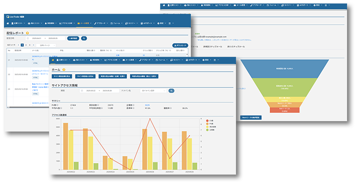Expand 企業リスト menu in ホーム window
This screenshot has width=356, height=182.
click(x=63, y=60)
